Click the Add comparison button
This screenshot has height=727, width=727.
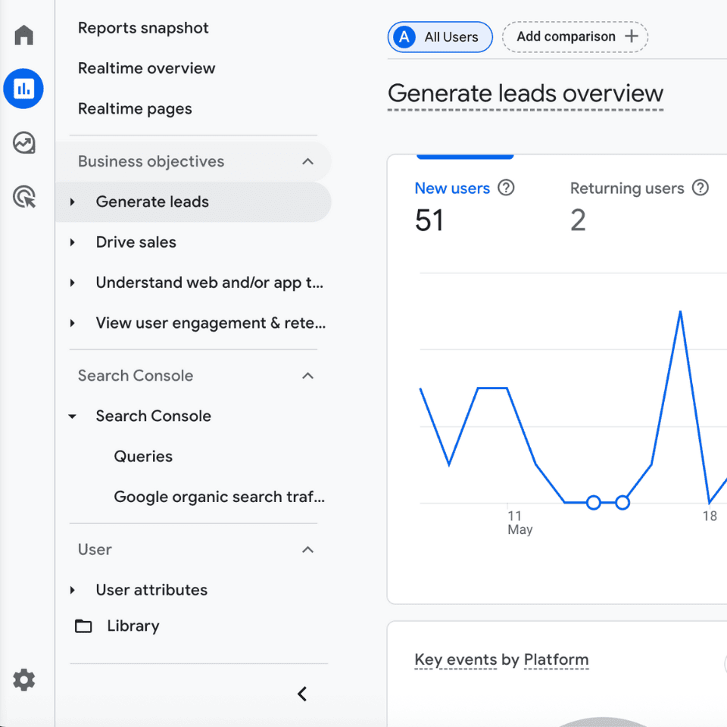tap(576, 36)
